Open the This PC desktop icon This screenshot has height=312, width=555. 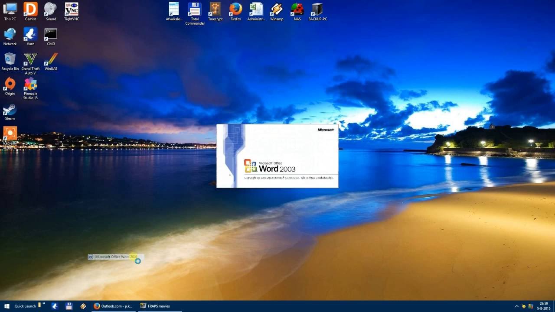(10, 12)
